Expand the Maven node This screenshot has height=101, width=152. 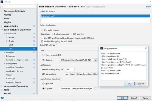7,37
